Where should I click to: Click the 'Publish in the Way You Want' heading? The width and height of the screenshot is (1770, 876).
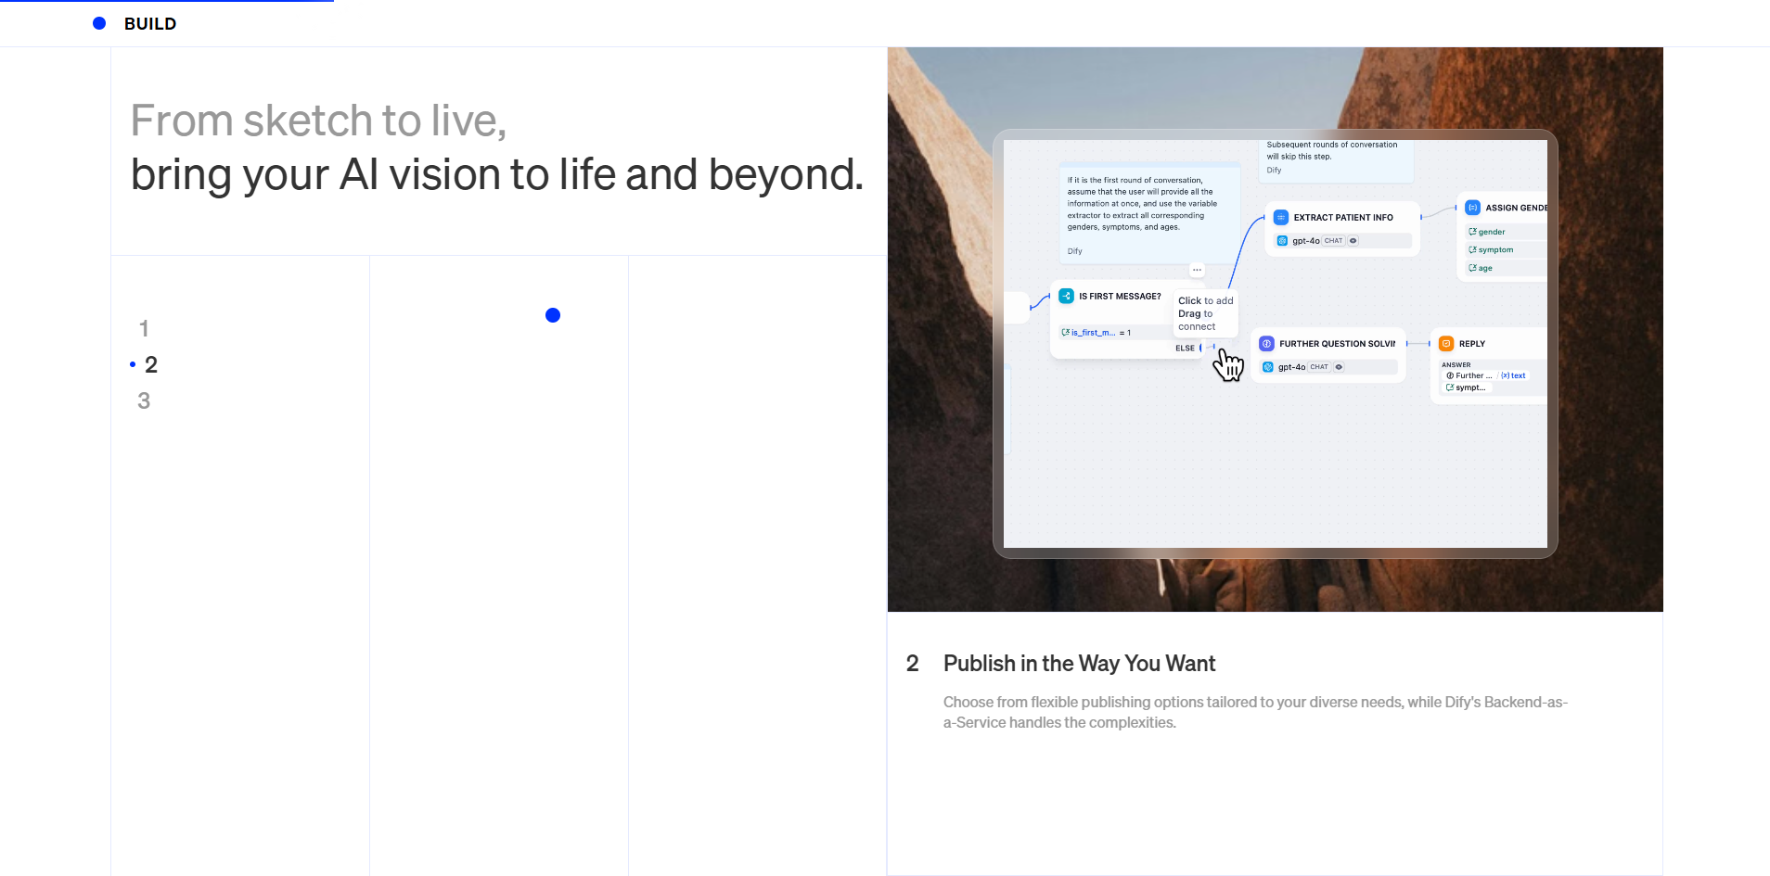(x=1079, y=664)
